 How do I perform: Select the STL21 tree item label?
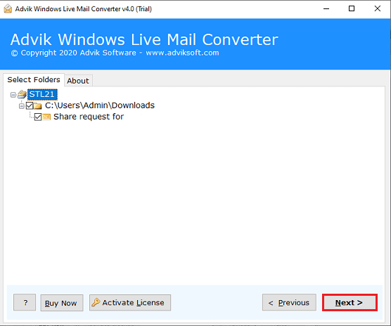click(42, 94)
